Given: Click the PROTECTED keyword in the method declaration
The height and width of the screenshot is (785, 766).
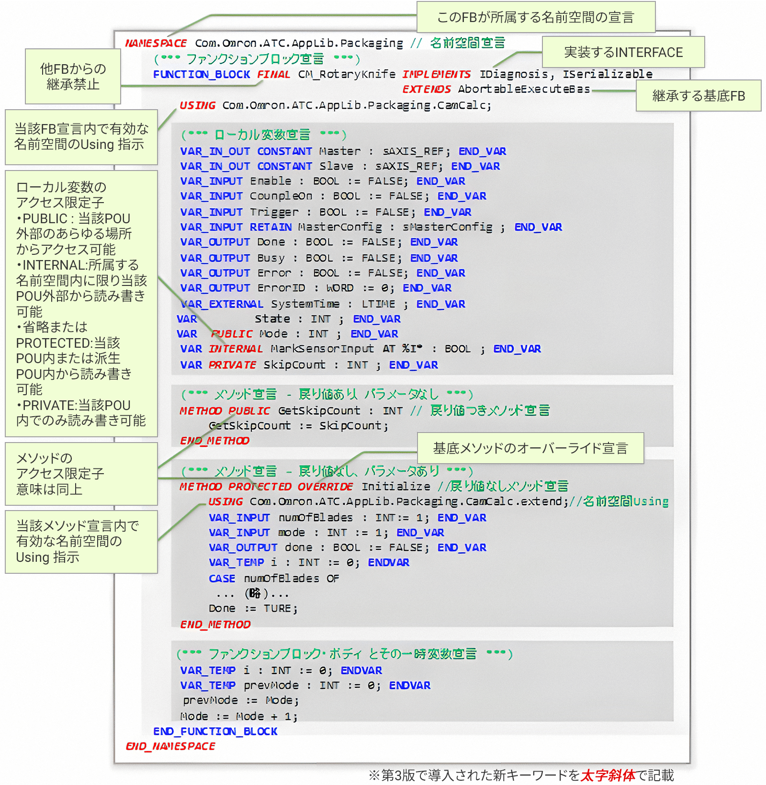Looking at the screenshot, I should point(260,487).
